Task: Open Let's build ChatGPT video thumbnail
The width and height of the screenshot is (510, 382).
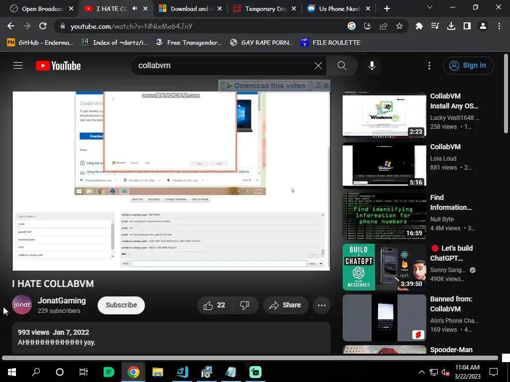Action: point(384,267)
